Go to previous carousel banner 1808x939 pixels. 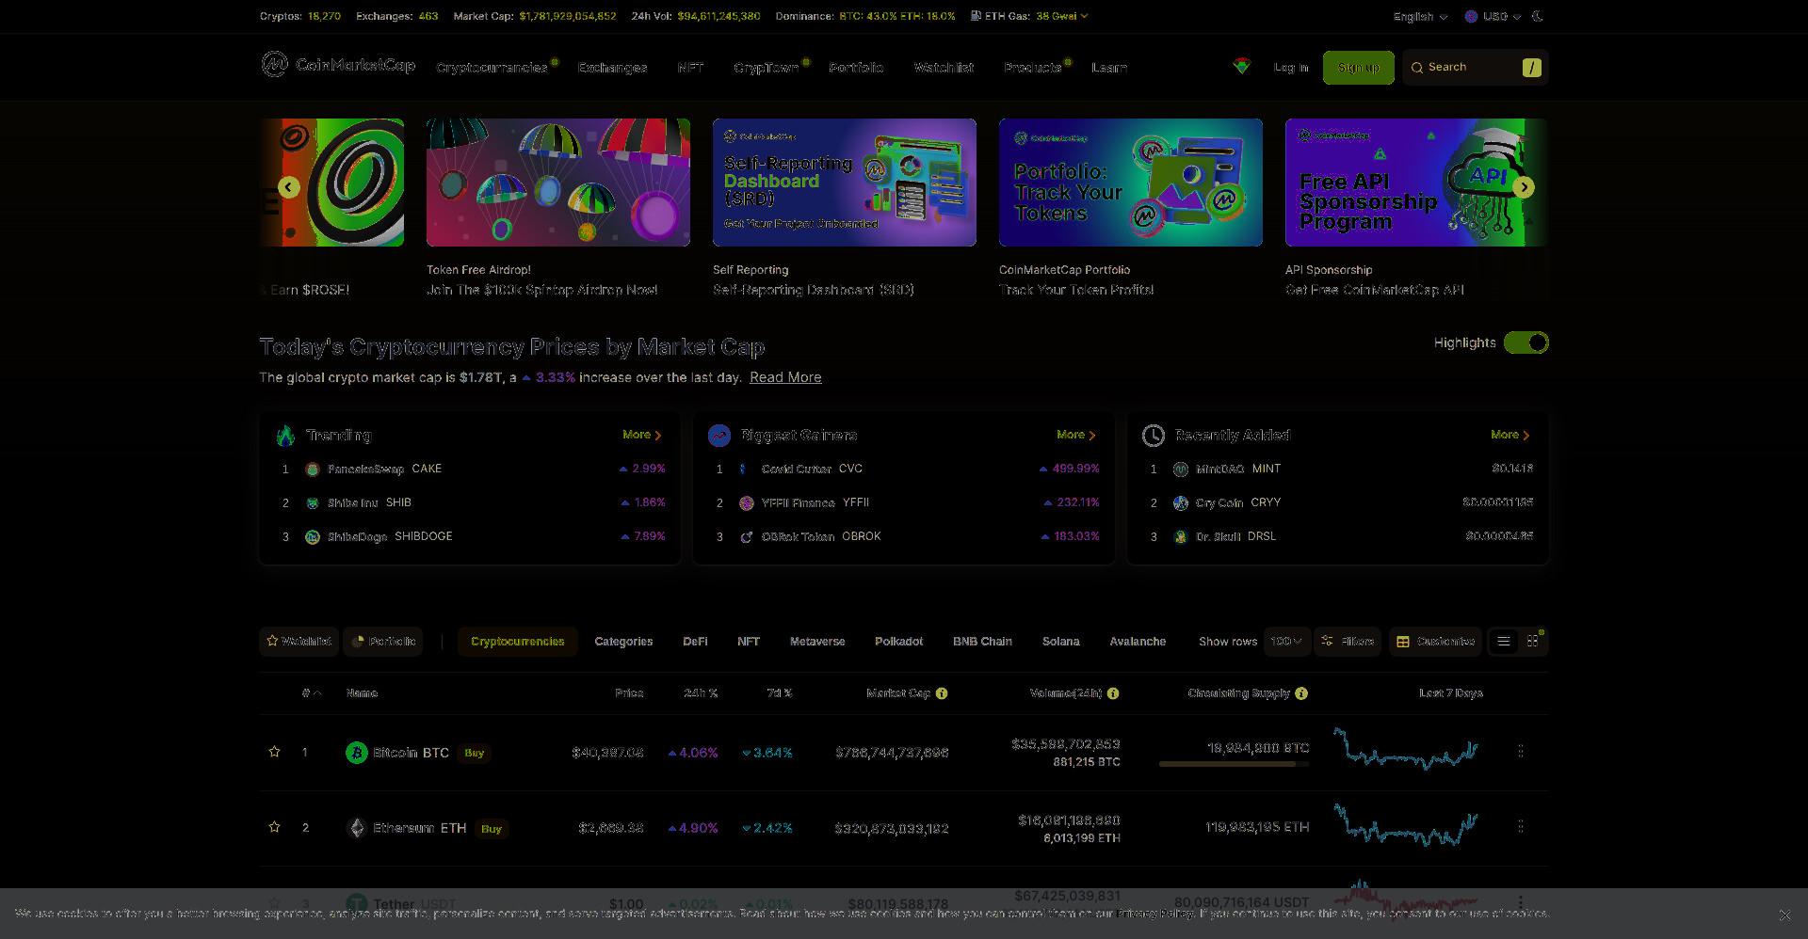pyautogui.click(x=289, y=187)
